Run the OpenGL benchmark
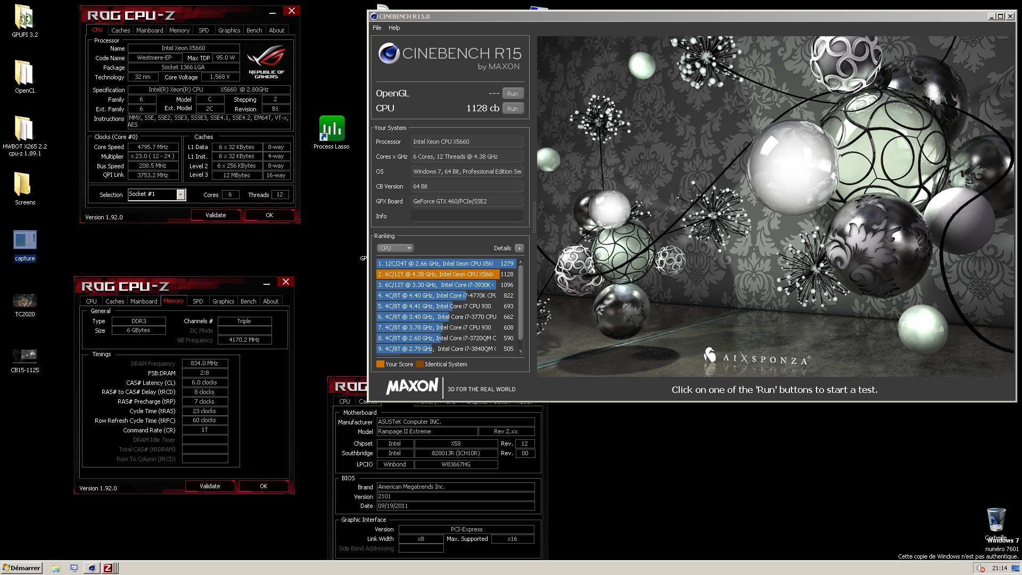The height and width of the screenshot is (575, 1022). (x=513, y=94)
